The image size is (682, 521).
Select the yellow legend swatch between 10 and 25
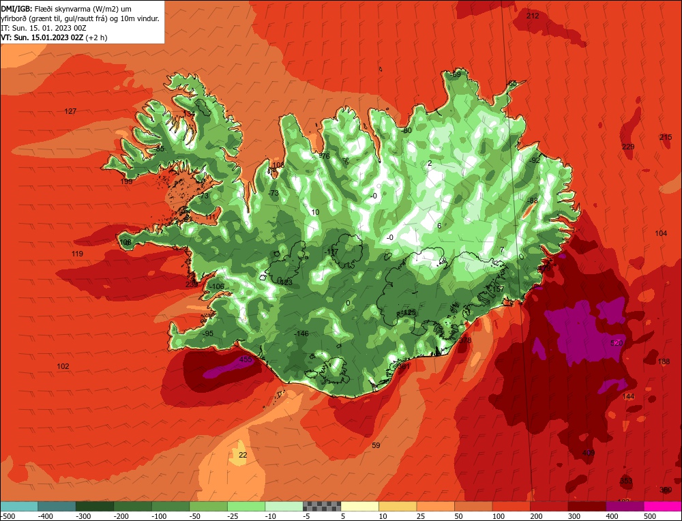[398, 506]
